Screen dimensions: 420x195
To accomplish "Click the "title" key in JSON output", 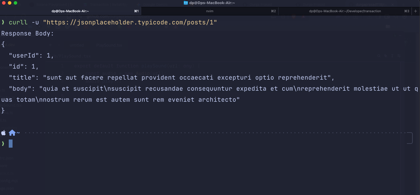I will tap(22, 78).
